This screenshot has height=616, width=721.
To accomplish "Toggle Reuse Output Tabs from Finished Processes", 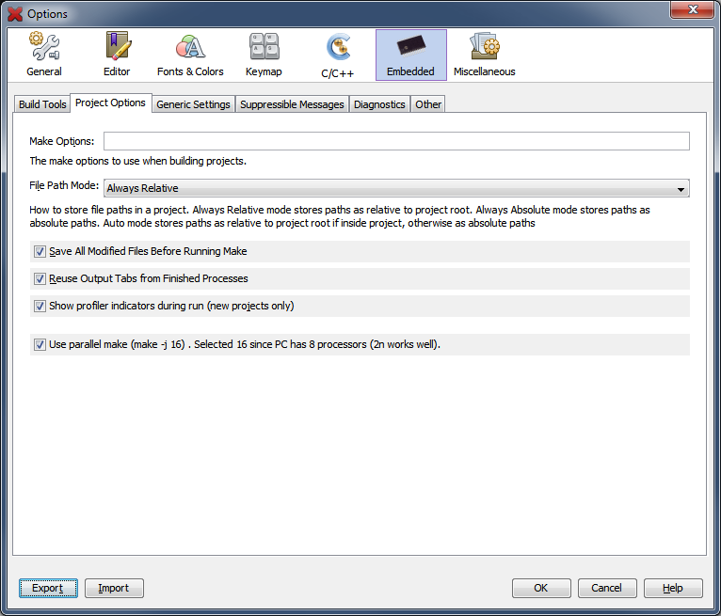I will tap(40, 278).
